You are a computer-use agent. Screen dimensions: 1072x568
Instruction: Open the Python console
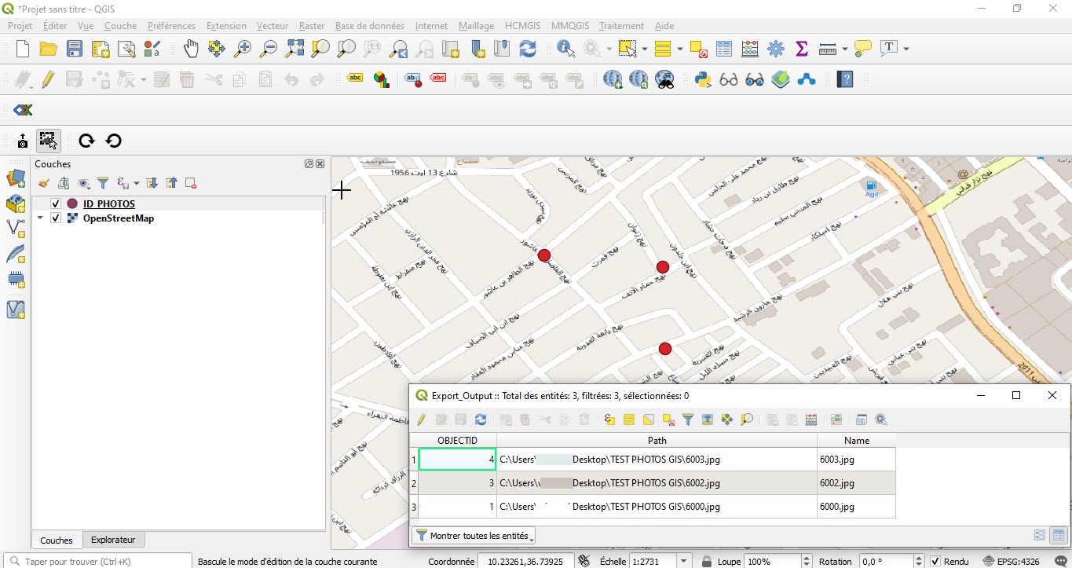pos(703,79)
